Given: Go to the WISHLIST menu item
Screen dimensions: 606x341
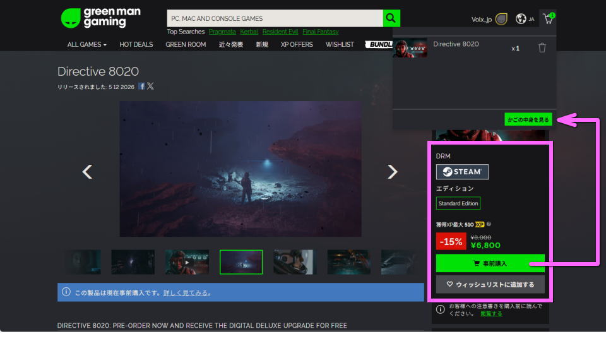Looking at the screenshot, I should click(x=340, y=45).
